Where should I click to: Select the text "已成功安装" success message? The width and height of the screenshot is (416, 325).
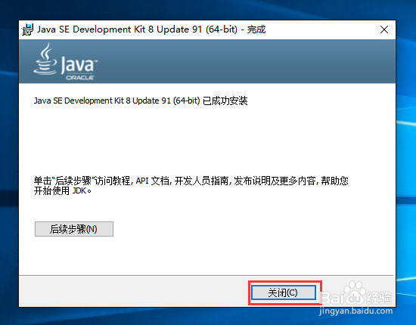(225, 101)
